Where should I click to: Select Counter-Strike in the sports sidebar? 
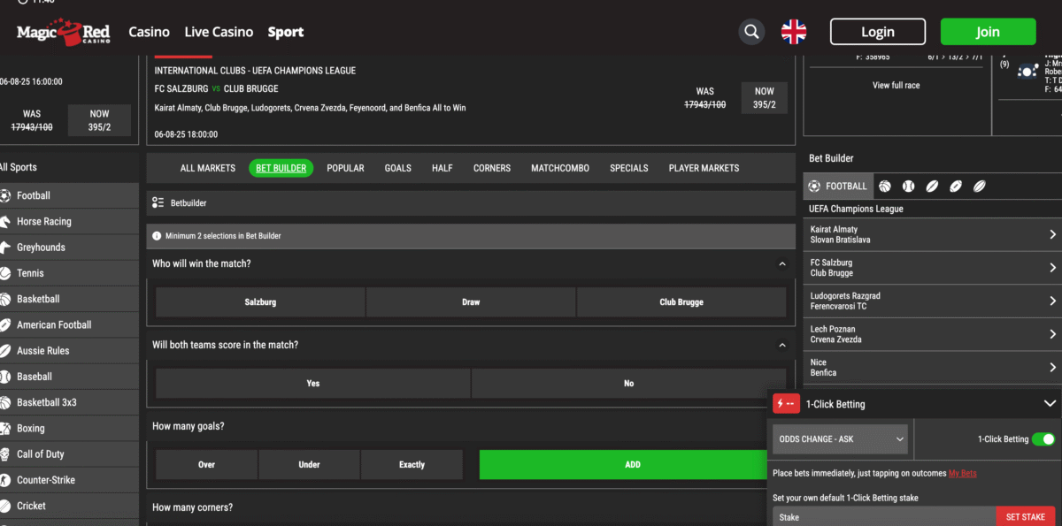(x=69, y=480)
